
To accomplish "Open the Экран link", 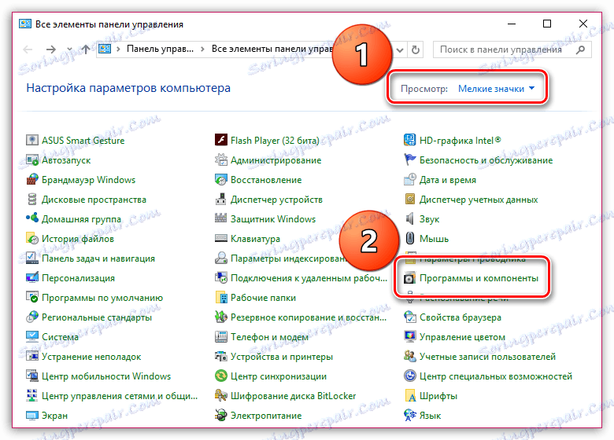I will pos(54,416).
